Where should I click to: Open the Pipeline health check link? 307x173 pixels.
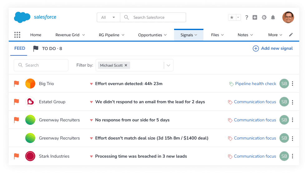pos(256,84)
